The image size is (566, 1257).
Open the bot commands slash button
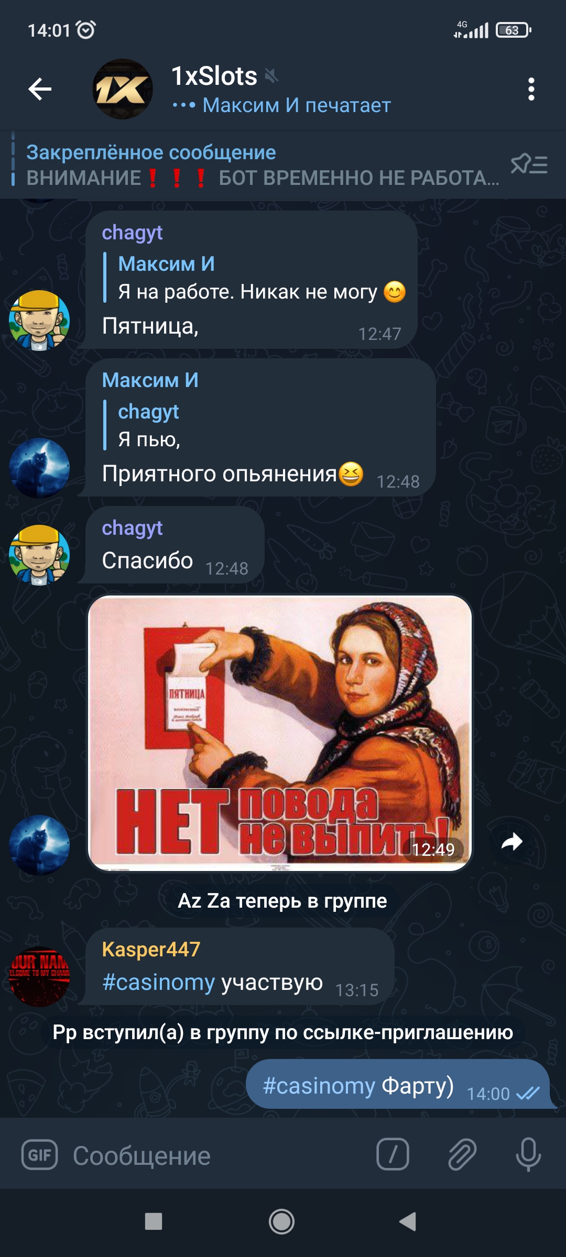click(393, 1154)
